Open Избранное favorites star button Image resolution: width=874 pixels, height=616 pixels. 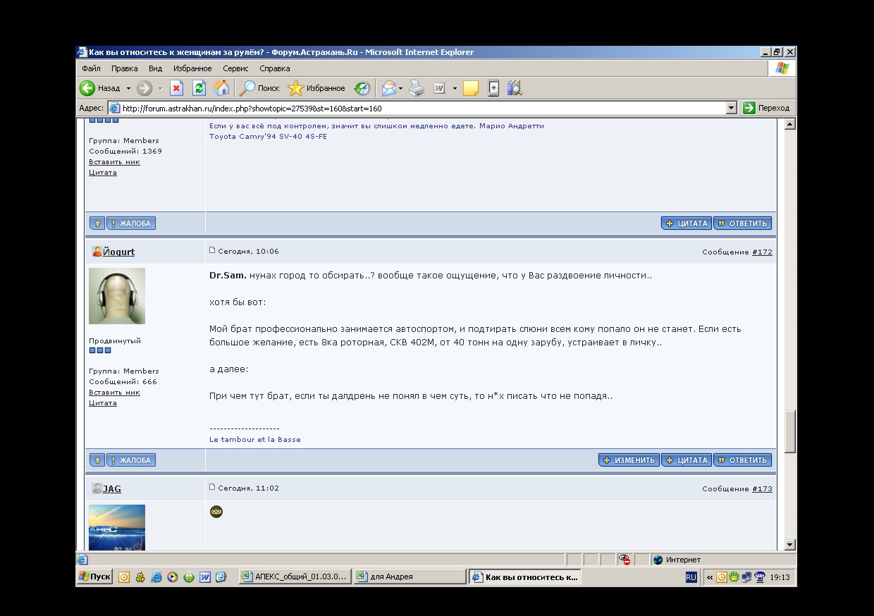click(316, 88)
